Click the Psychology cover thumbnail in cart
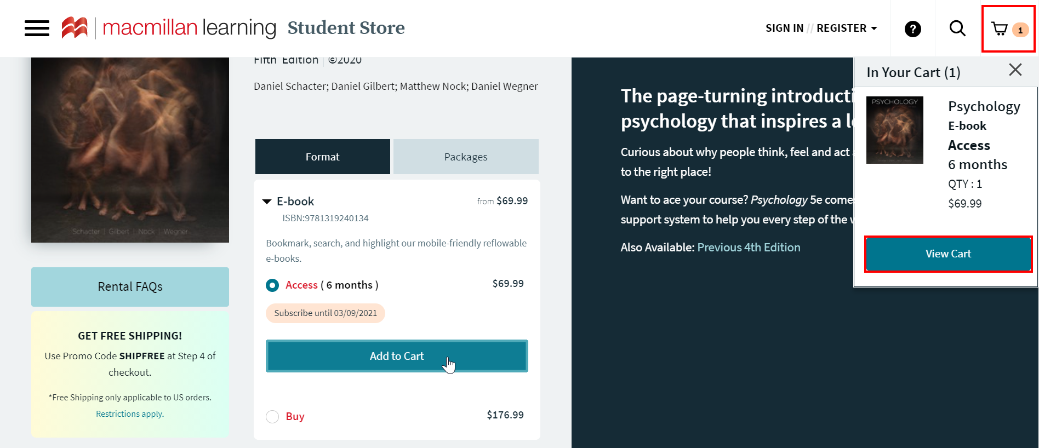This screenshot has width=1039, height=448. pyautogui.click(x=894, y=130)
